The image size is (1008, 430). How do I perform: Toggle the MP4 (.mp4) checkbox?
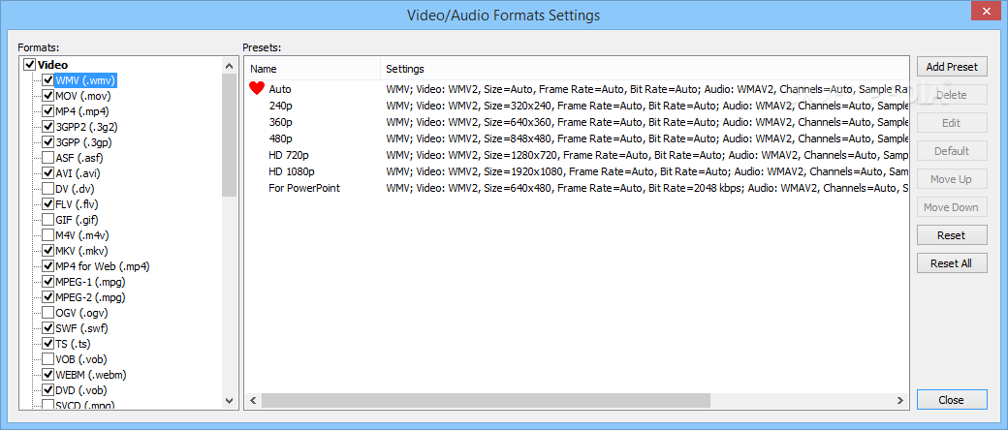click(x=47, y=111)
